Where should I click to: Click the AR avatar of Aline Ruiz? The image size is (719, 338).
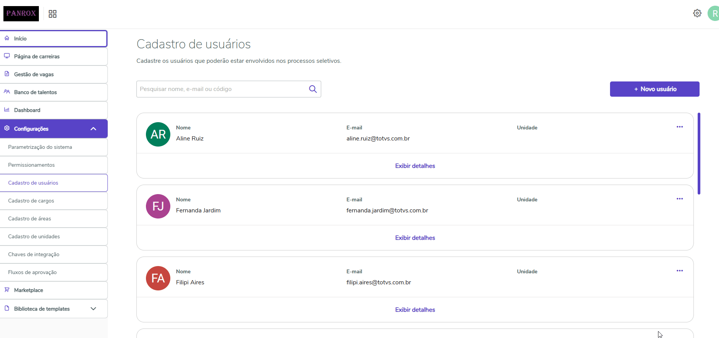click(x=158, y=134)
